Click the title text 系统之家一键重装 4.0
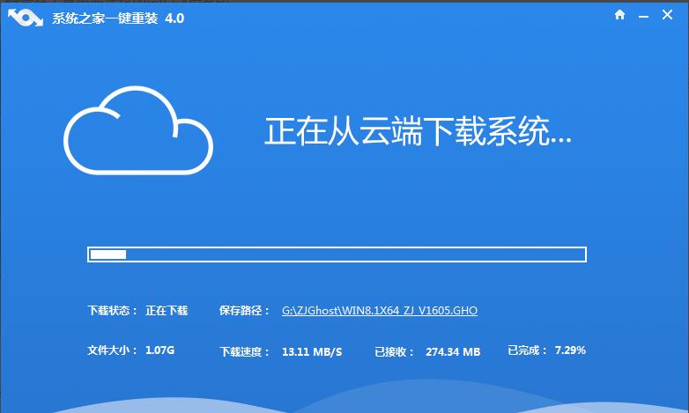The height and width of the screenshot is (413, 689). (x=118, y=18)
